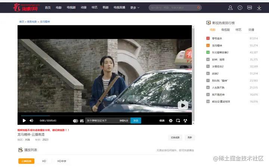Click rank badge number 10
This screenshot has height=167, width=269.
point(208,102)
